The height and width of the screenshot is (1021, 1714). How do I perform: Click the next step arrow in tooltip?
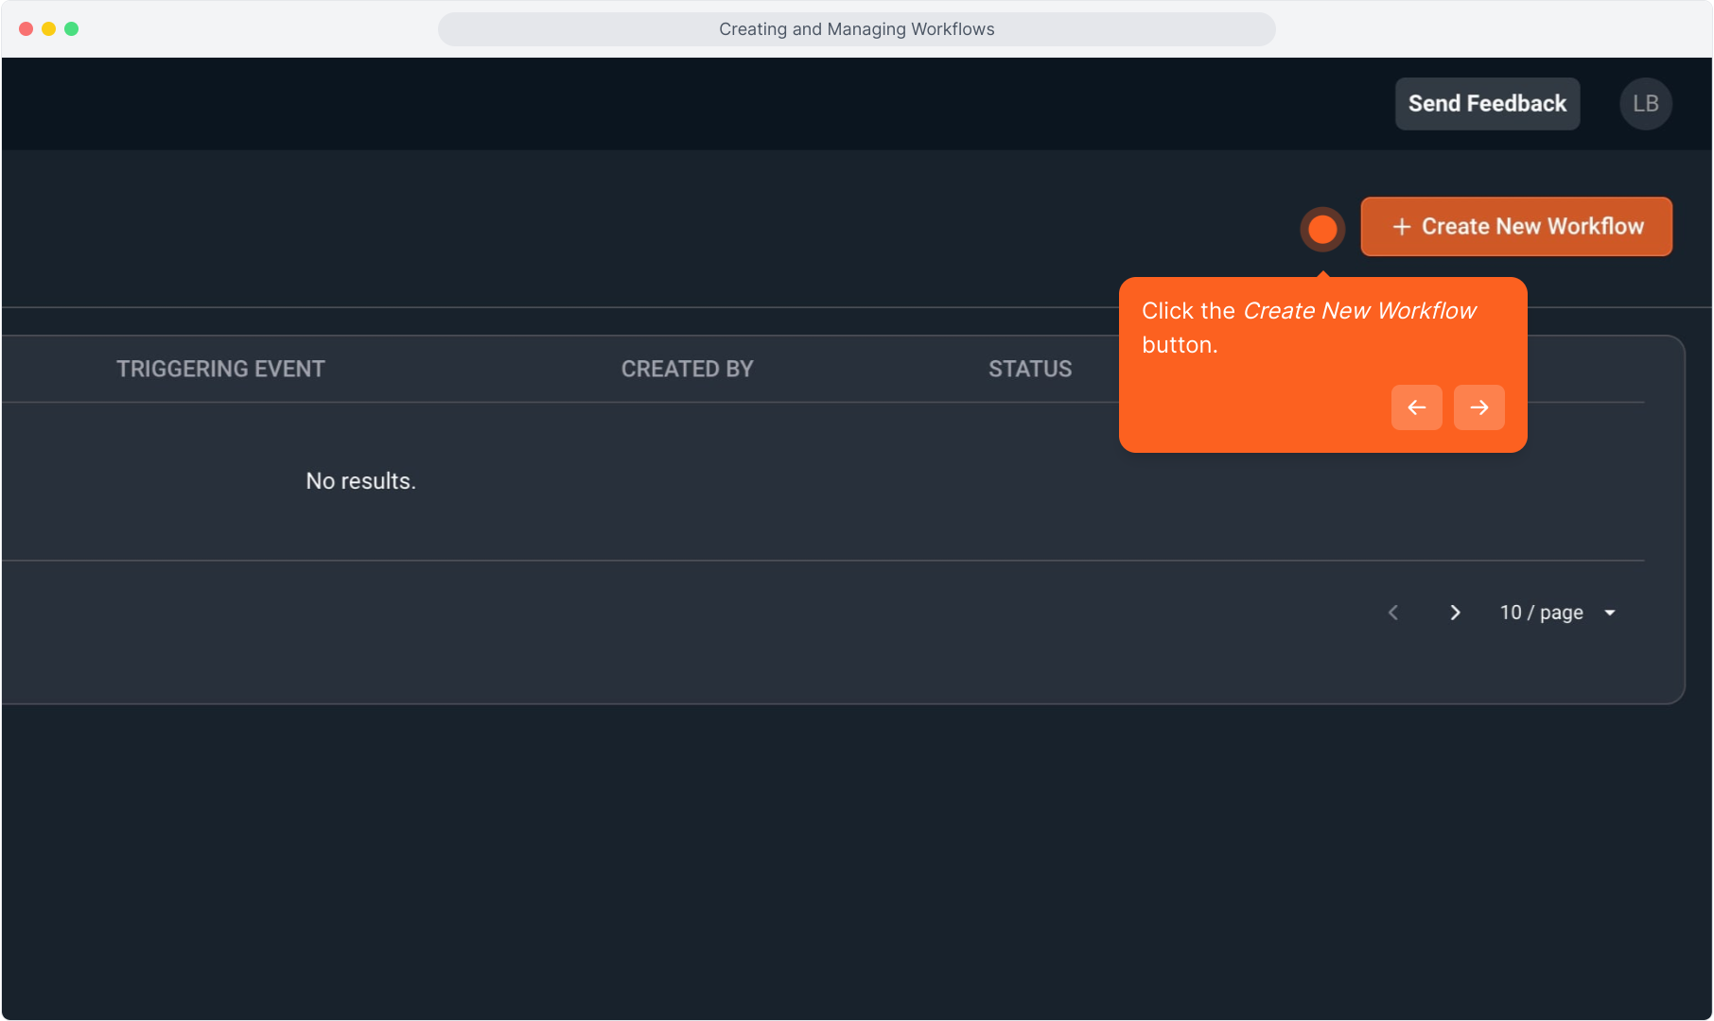pos(1478,407)
